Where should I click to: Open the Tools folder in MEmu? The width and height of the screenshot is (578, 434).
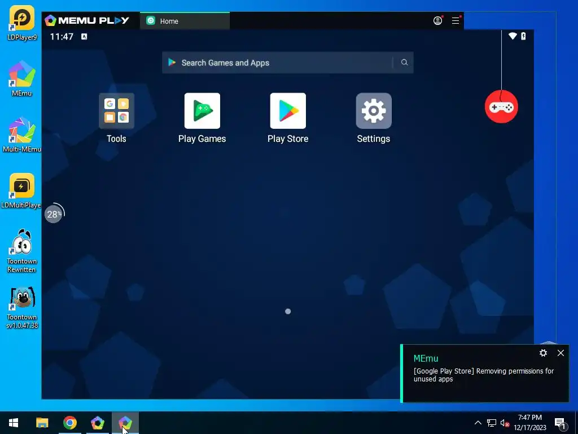tap(116, 111)
